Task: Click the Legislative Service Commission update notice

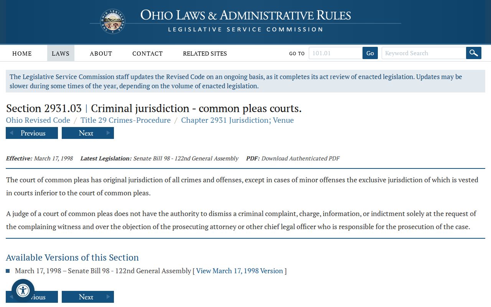Action: [245, 81]
